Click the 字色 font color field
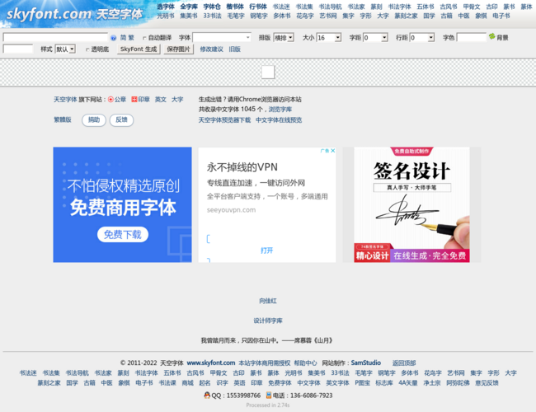 [x=472, y=37]
